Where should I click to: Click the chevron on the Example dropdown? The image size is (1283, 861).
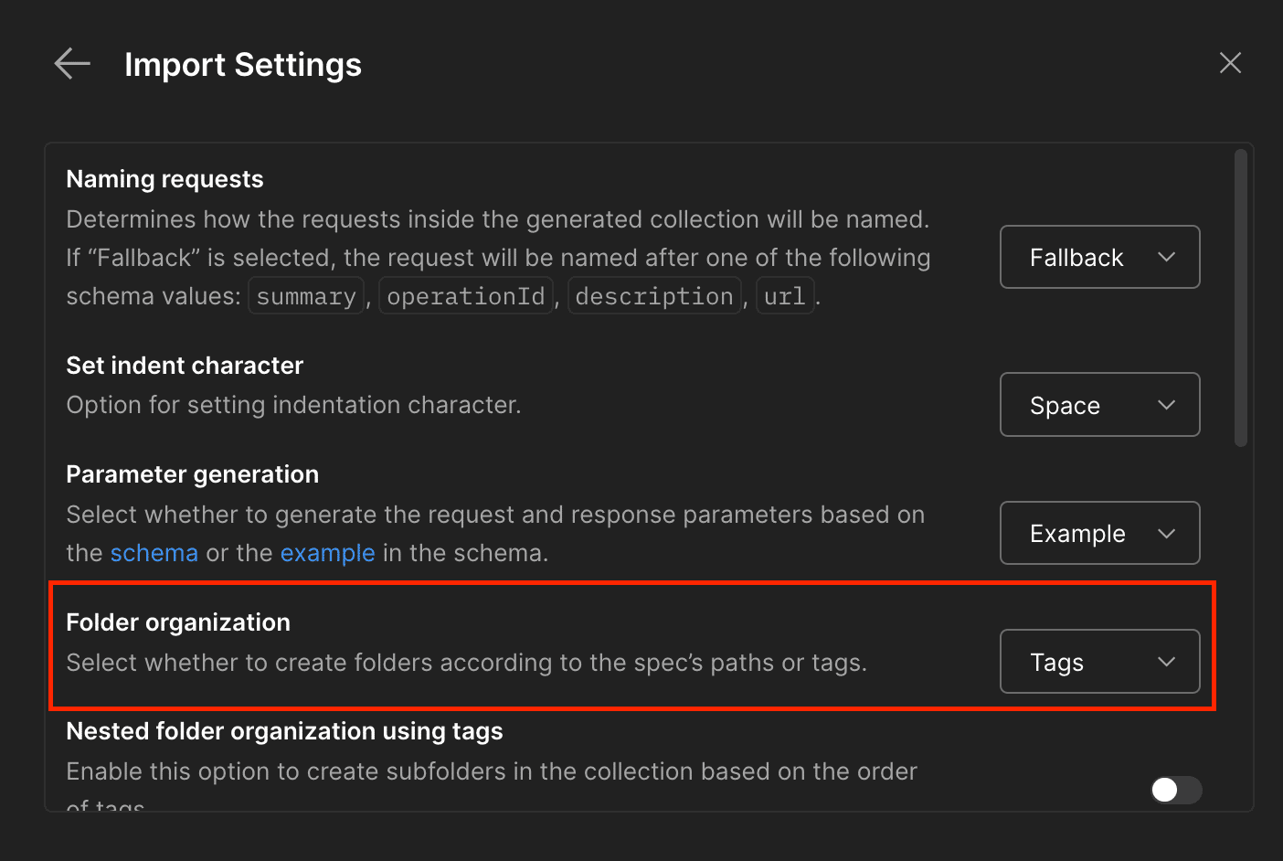click(1167, 533)
